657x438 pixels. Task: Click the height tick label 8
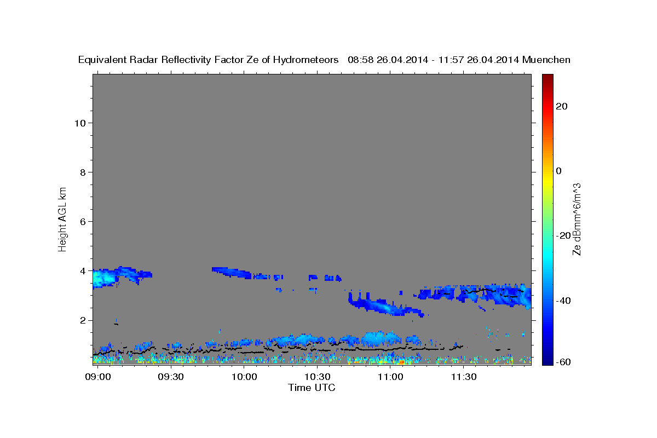click(x=83, y=172)
